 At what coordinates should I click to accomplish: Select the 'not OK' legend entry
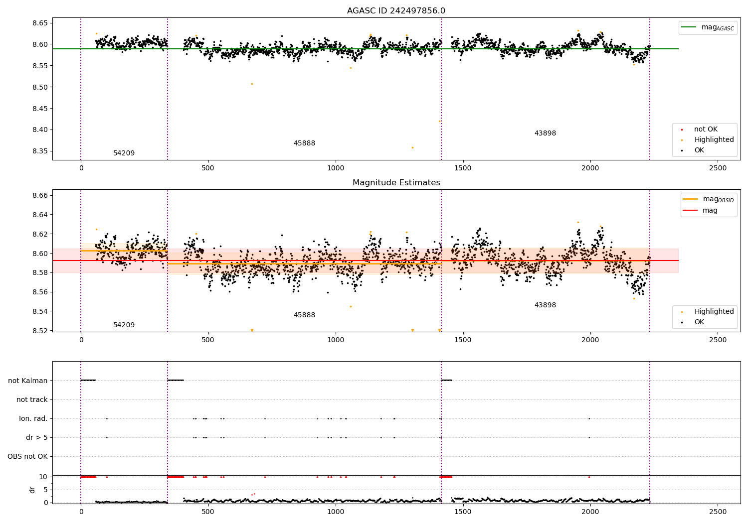coord(706,130)
